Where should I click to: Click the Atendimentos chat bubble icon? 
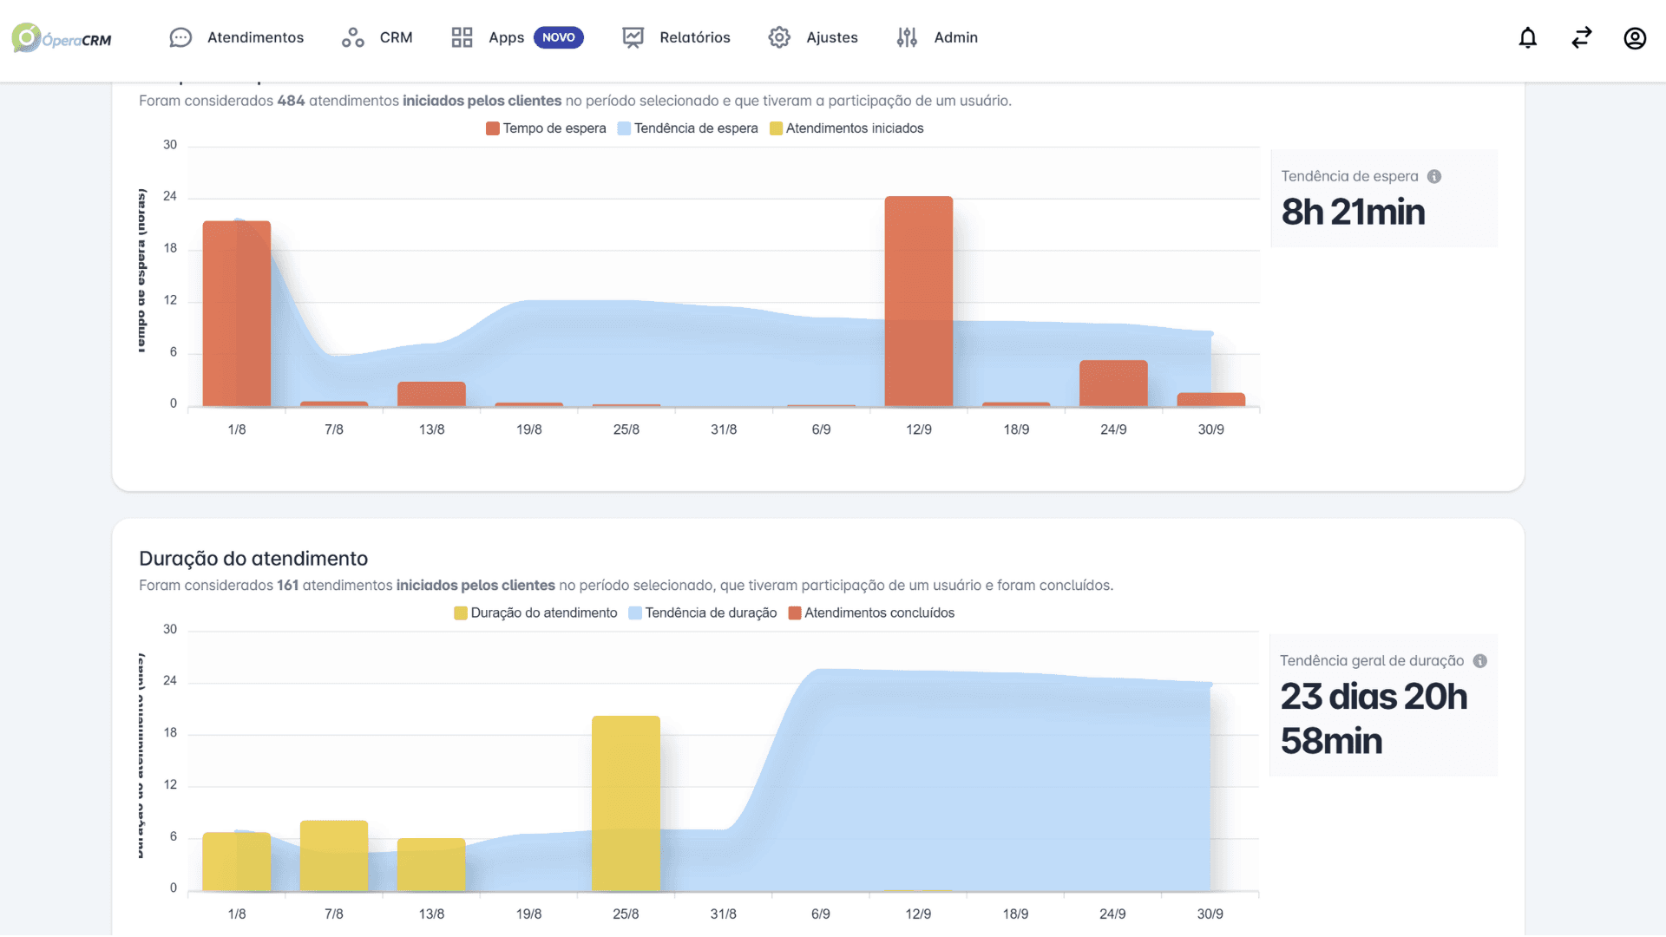[180, 37]
